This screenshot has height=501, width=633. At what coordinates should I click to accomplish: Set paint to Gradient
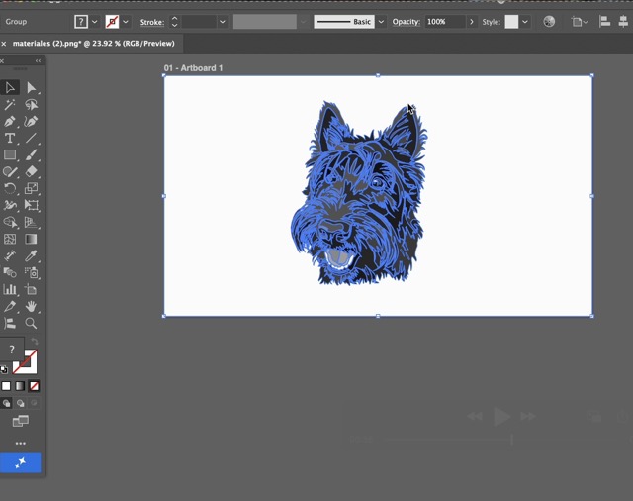click(20, 386)
